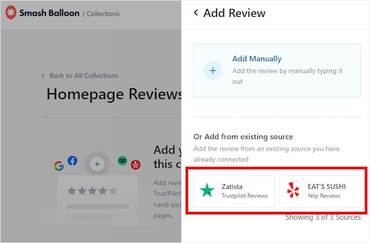Image resolution: width=370 pixels, height=243 pixels.
Task: Click the Trustpilot green star icon
Action: click(207, 190)
